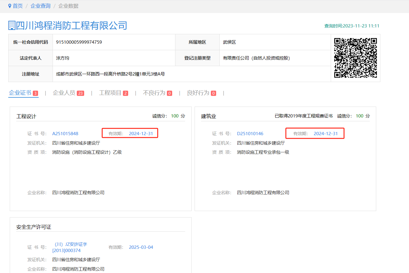Click the 企业数据 breadcrumb text
The width and height of the screenshot is (409, 273).
[68, 6]
